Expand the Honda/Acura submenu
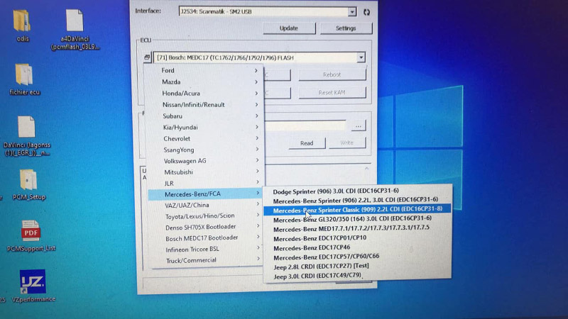Screen dimensions: 568x319 tap(204, 94)
